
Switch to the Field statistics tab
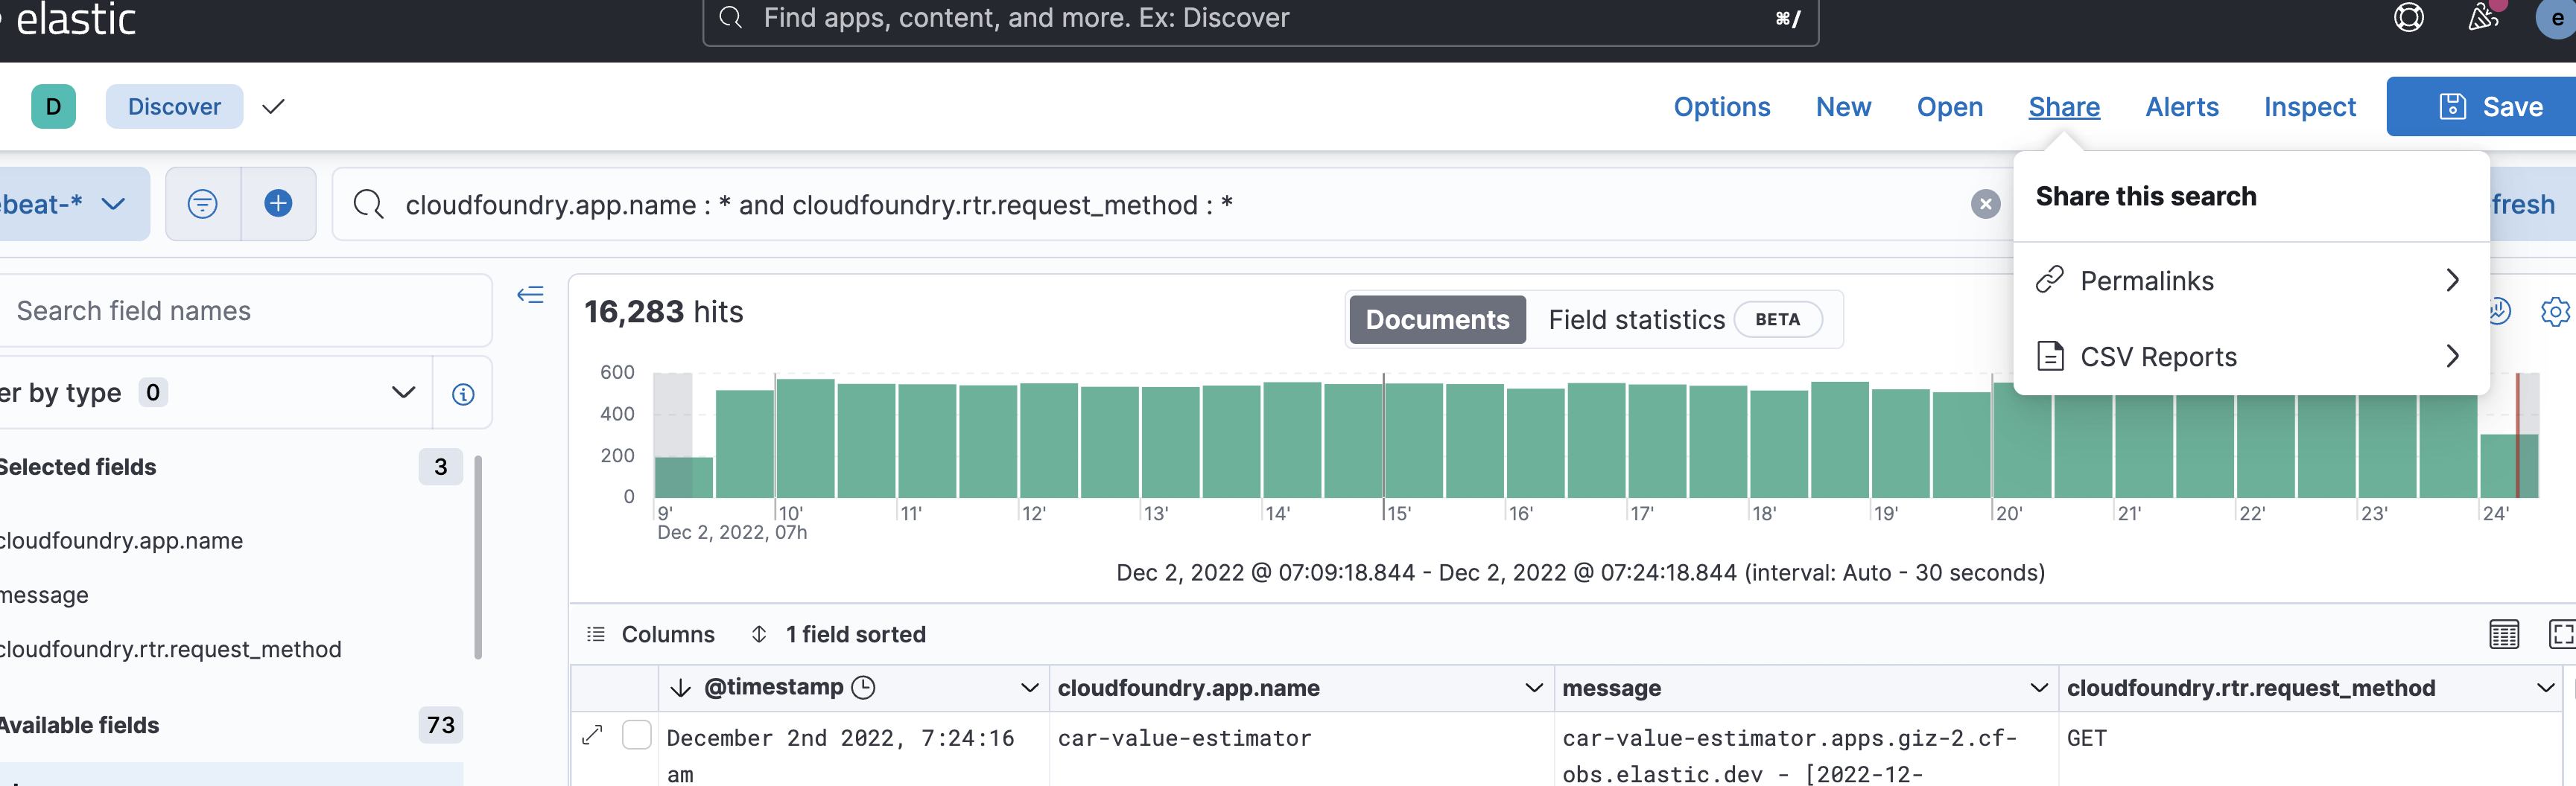[1685, 319]
